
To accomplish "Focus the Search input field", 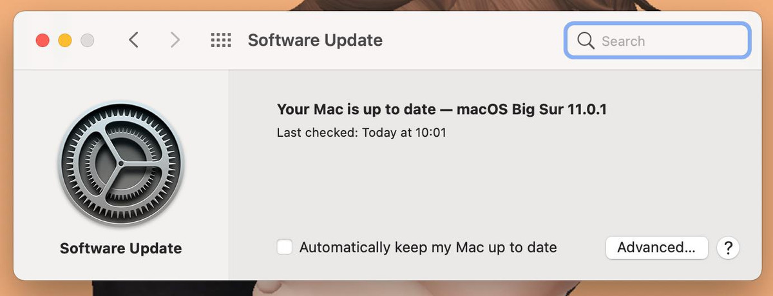I will click(670, 41).
